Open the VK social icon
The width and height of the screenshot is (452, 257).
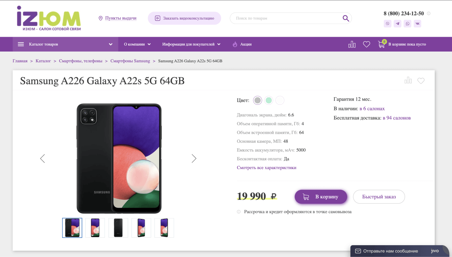[x=418, y=24]
